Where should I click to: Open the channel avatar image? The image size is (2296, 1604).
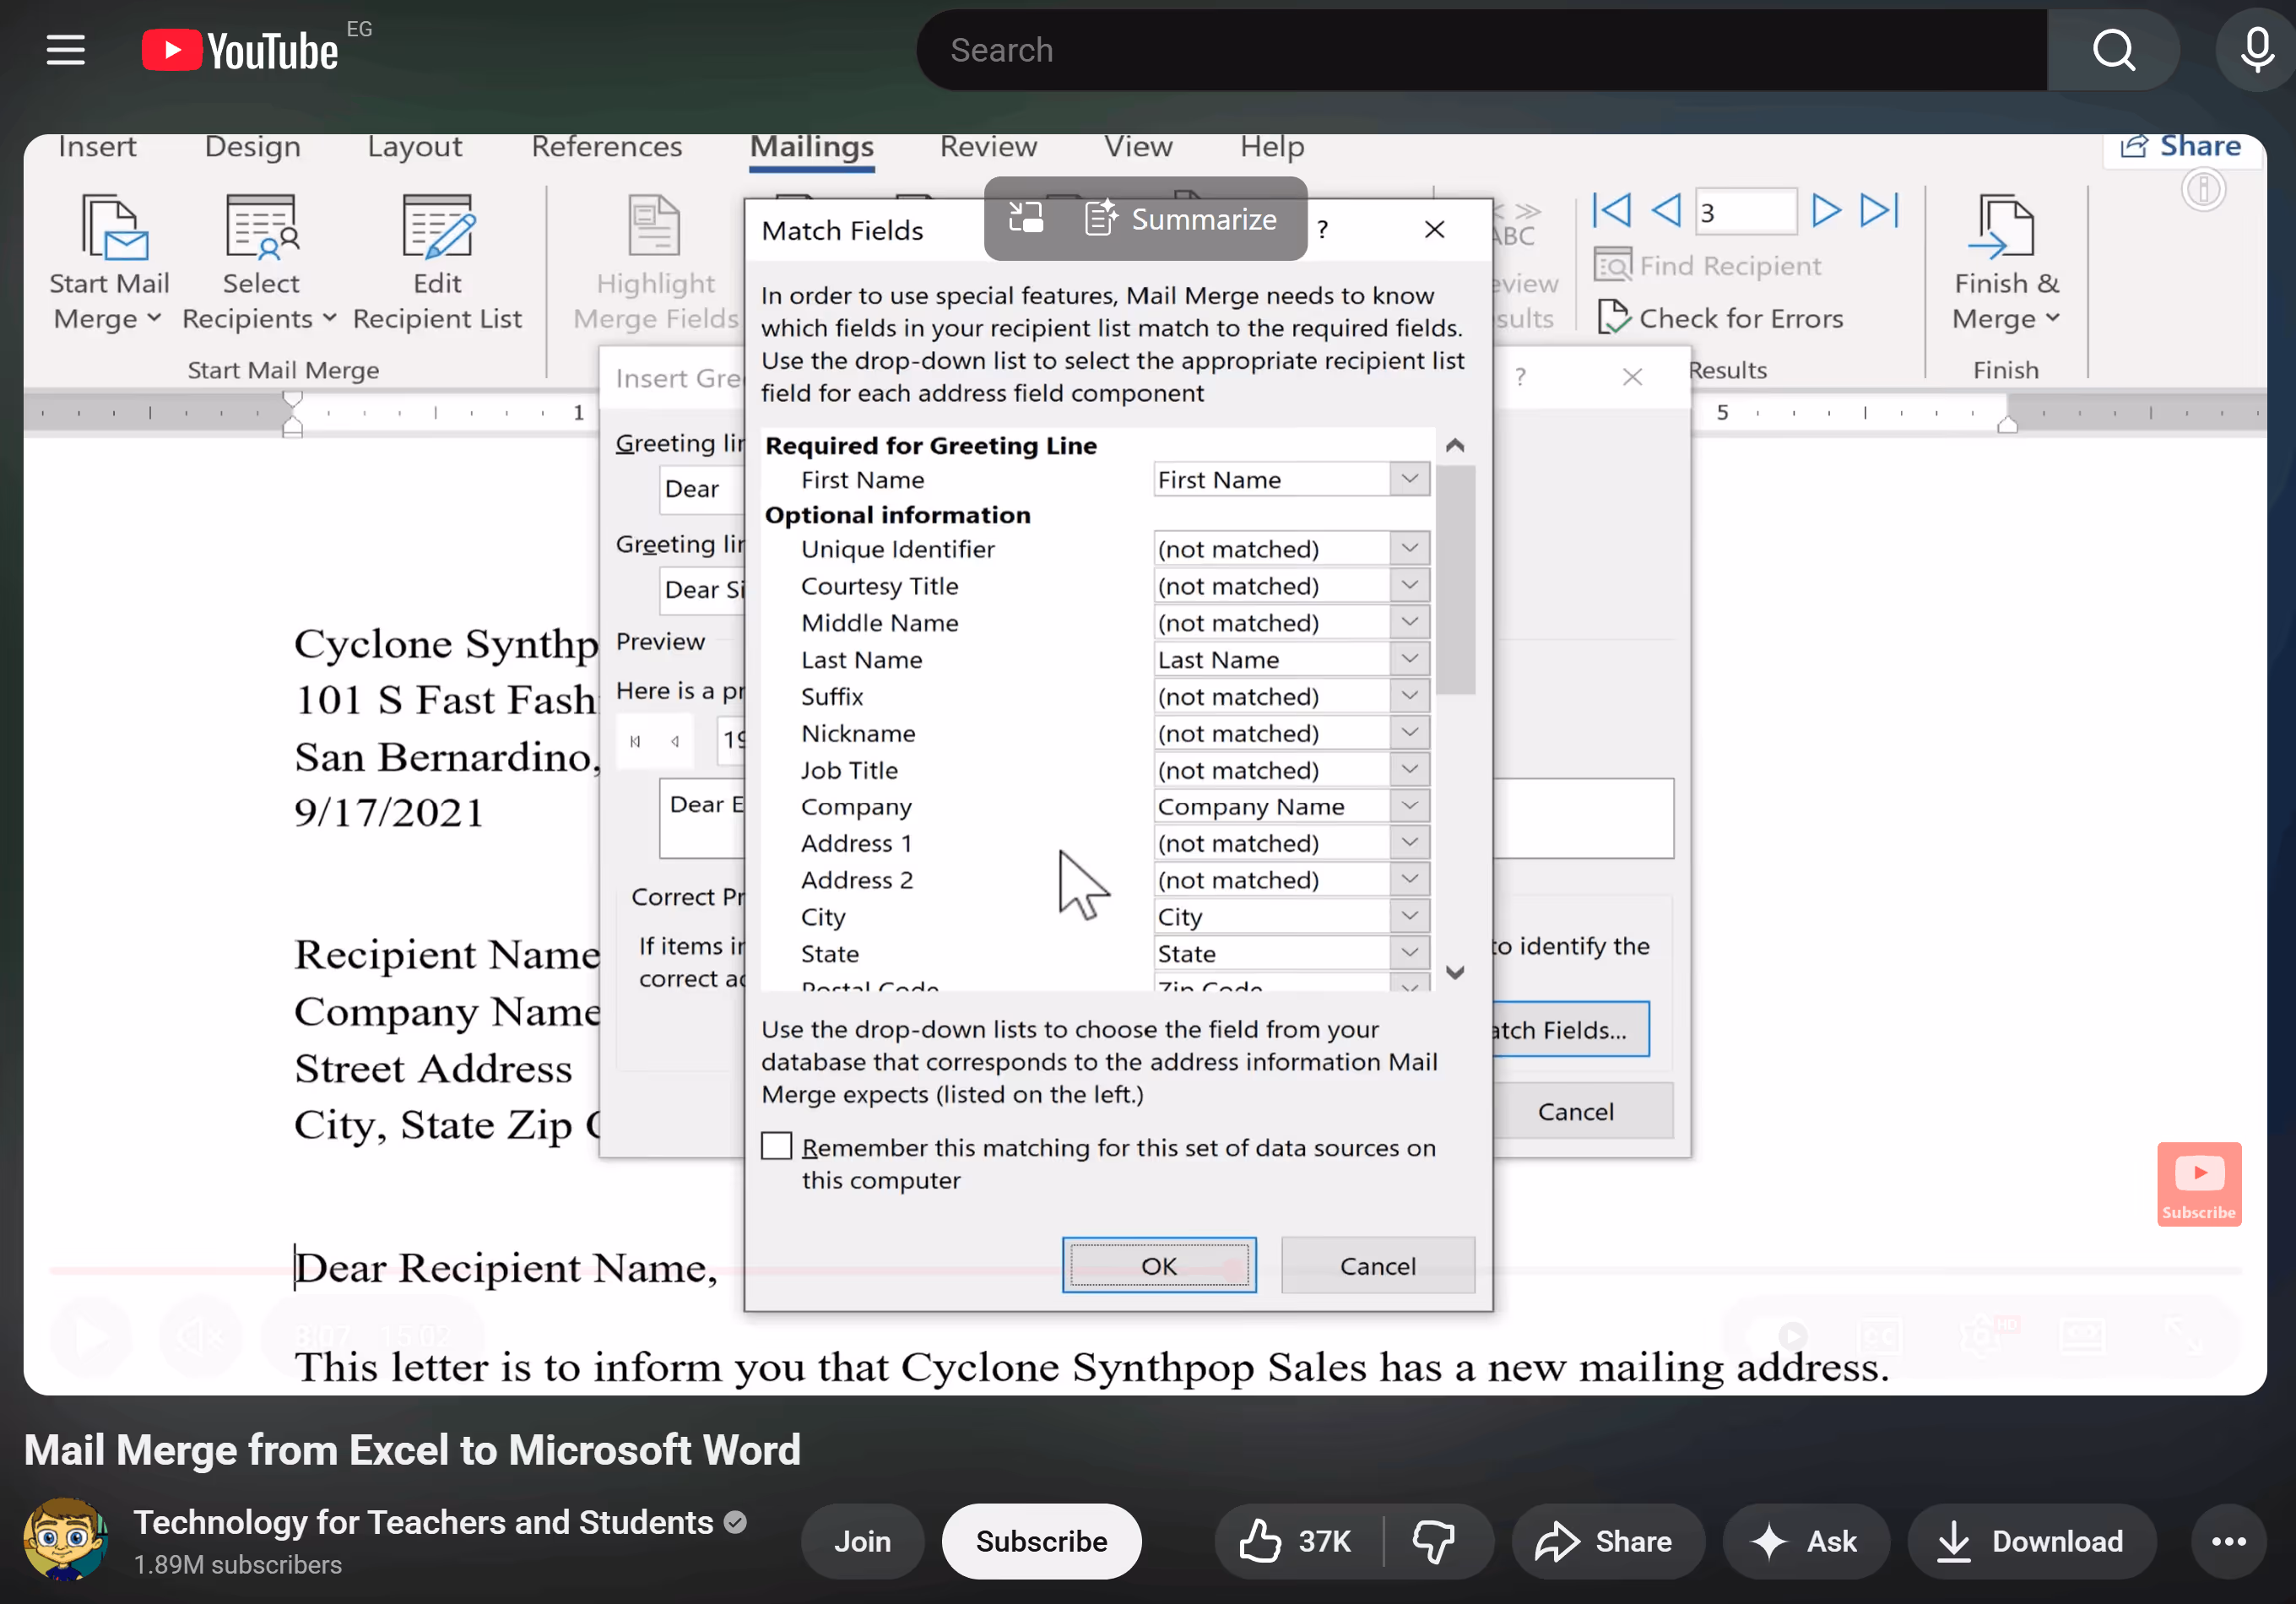point(66,1538)
